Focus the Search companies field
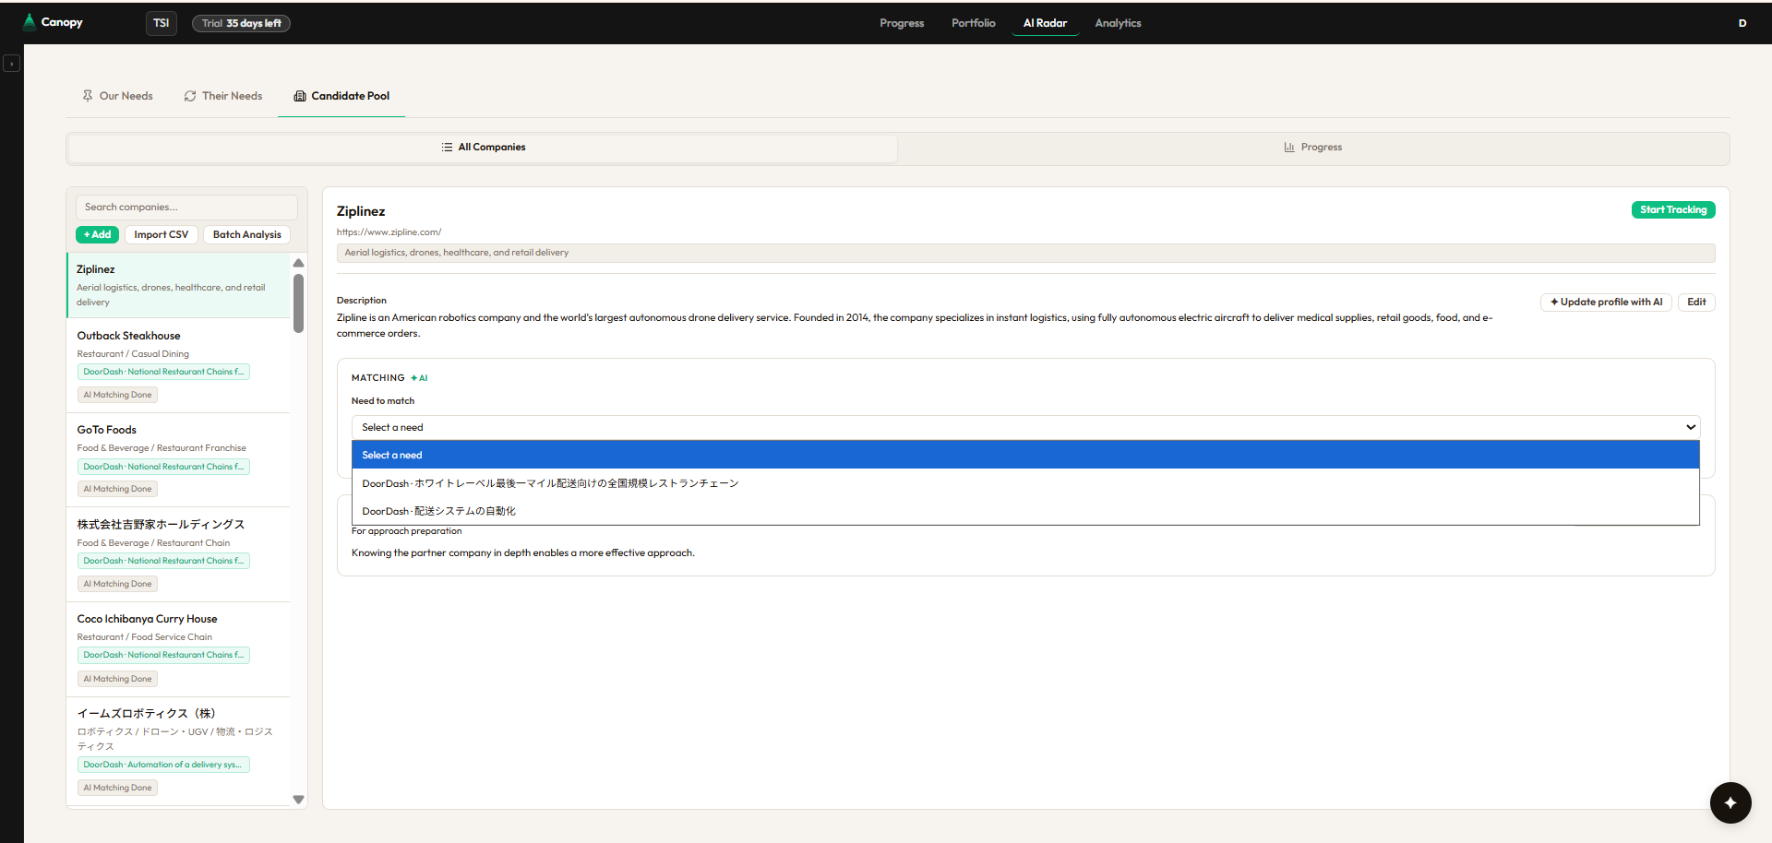Image resolution: width=1772 pixels, height=843 pixels. point(186,208)
